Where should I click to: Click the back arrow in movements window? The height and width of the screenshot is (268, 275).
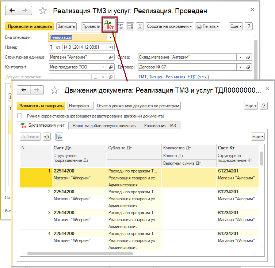24,90
